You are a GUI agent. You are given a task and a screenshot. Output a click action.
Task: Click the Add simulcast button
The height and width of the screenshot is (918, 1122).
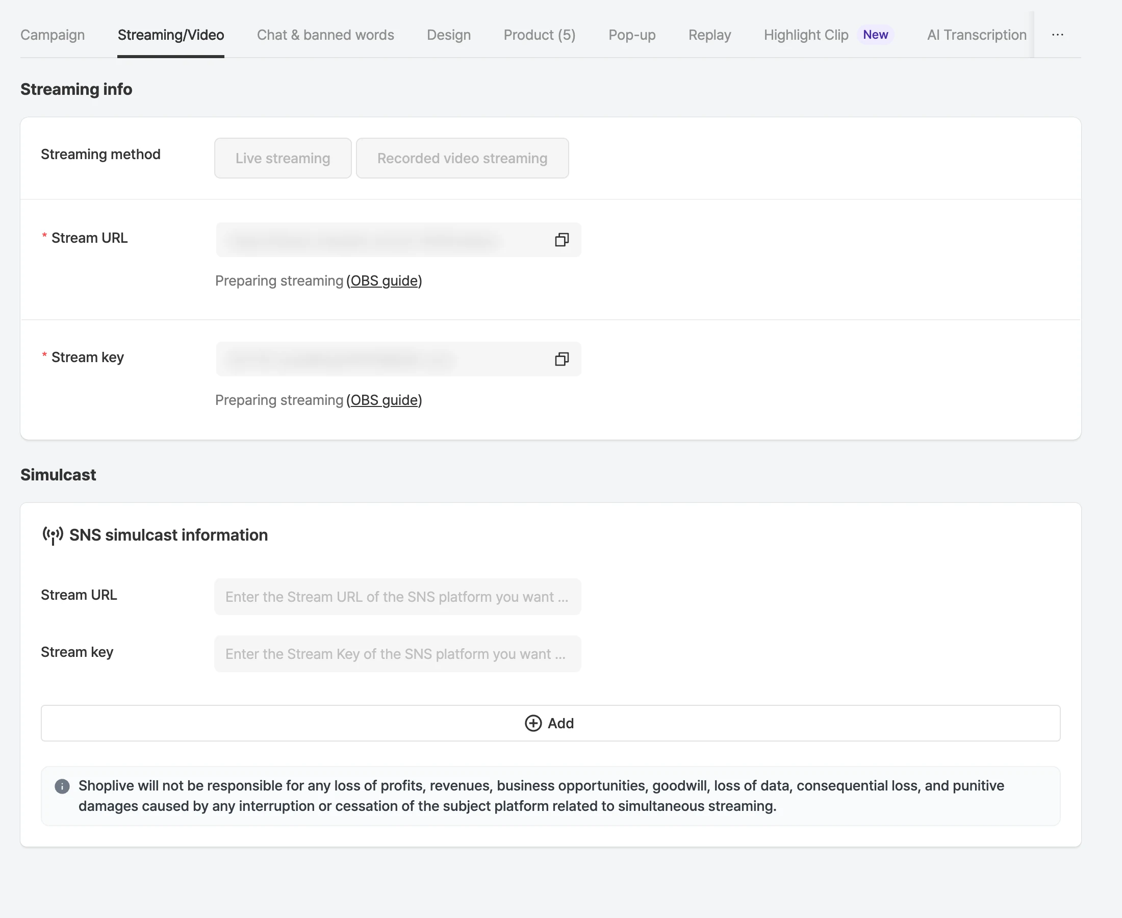click(550, 723)
